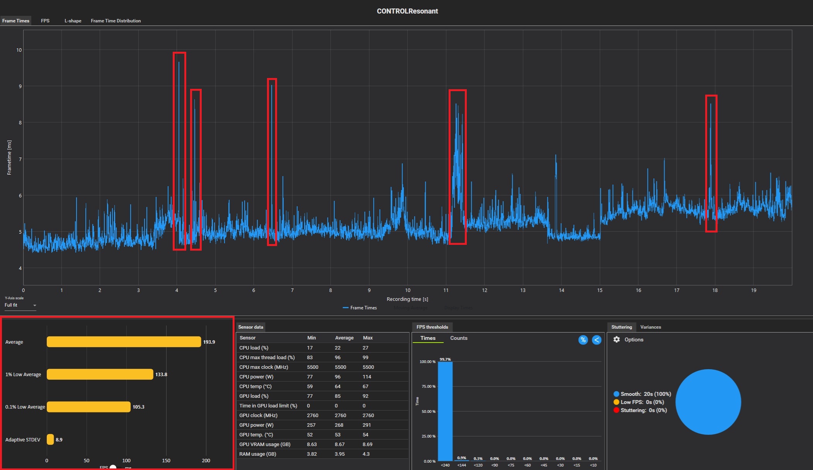The width and height of the screenshot is (813, 470).
Task: Click the Frametime [ms] axis label
Action: coord(9,158)
